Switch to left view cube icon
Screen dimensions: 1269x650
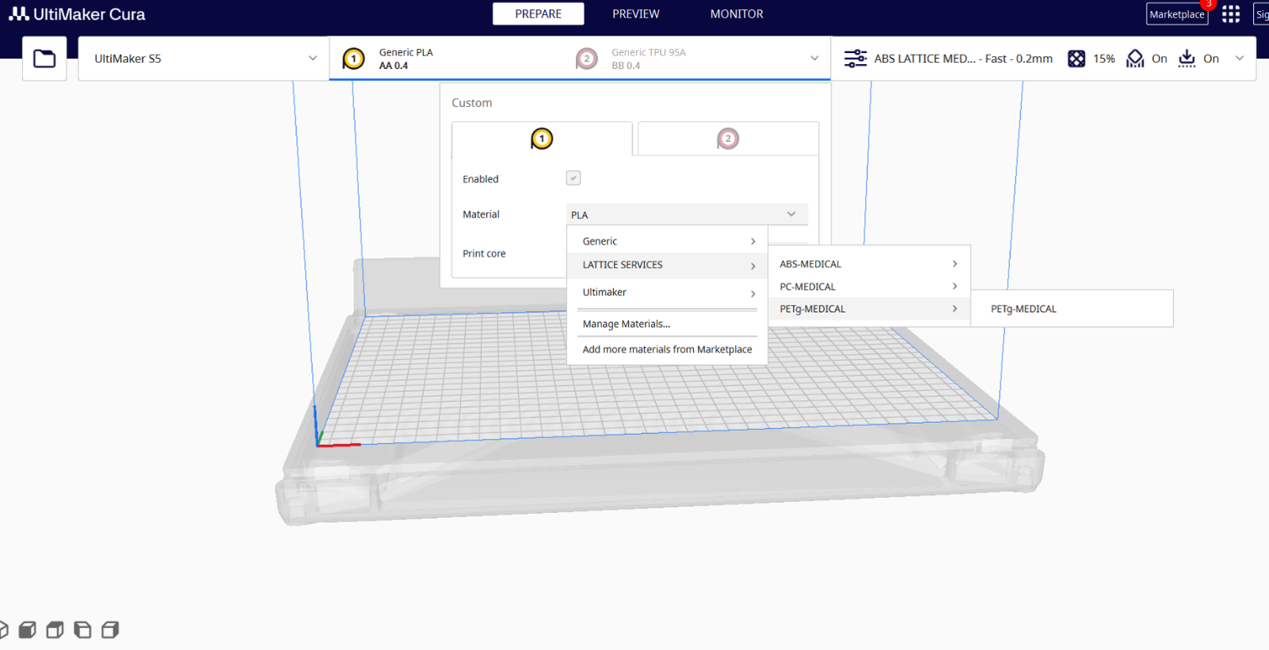coord(82,630)
